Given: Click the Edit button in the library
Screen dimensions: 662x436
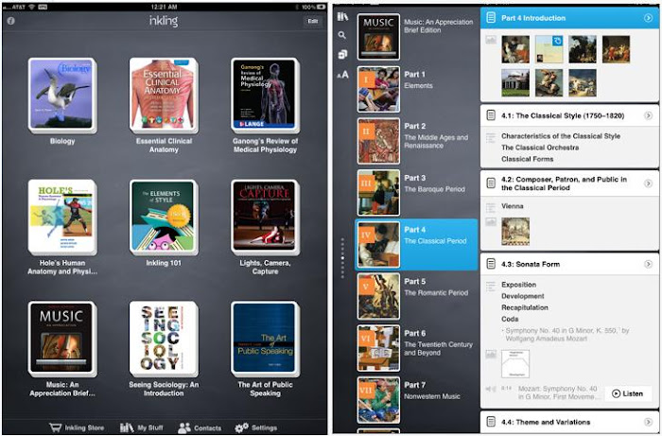Looking at the screenshot, I should point(313,21).
